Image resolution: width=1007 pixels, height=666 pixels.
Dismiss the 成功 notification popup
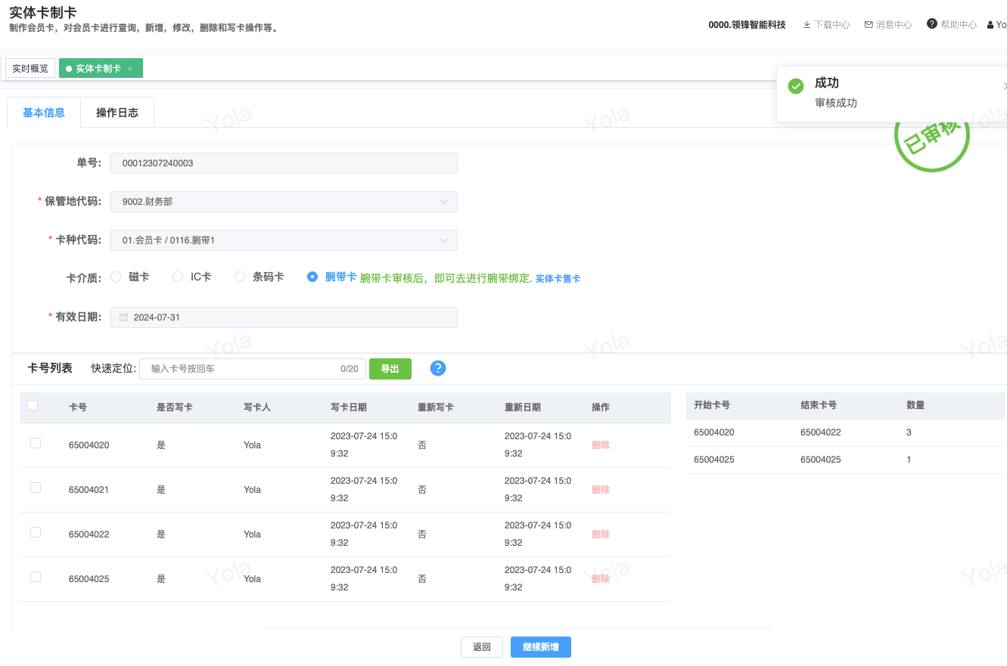point(1004,86)
